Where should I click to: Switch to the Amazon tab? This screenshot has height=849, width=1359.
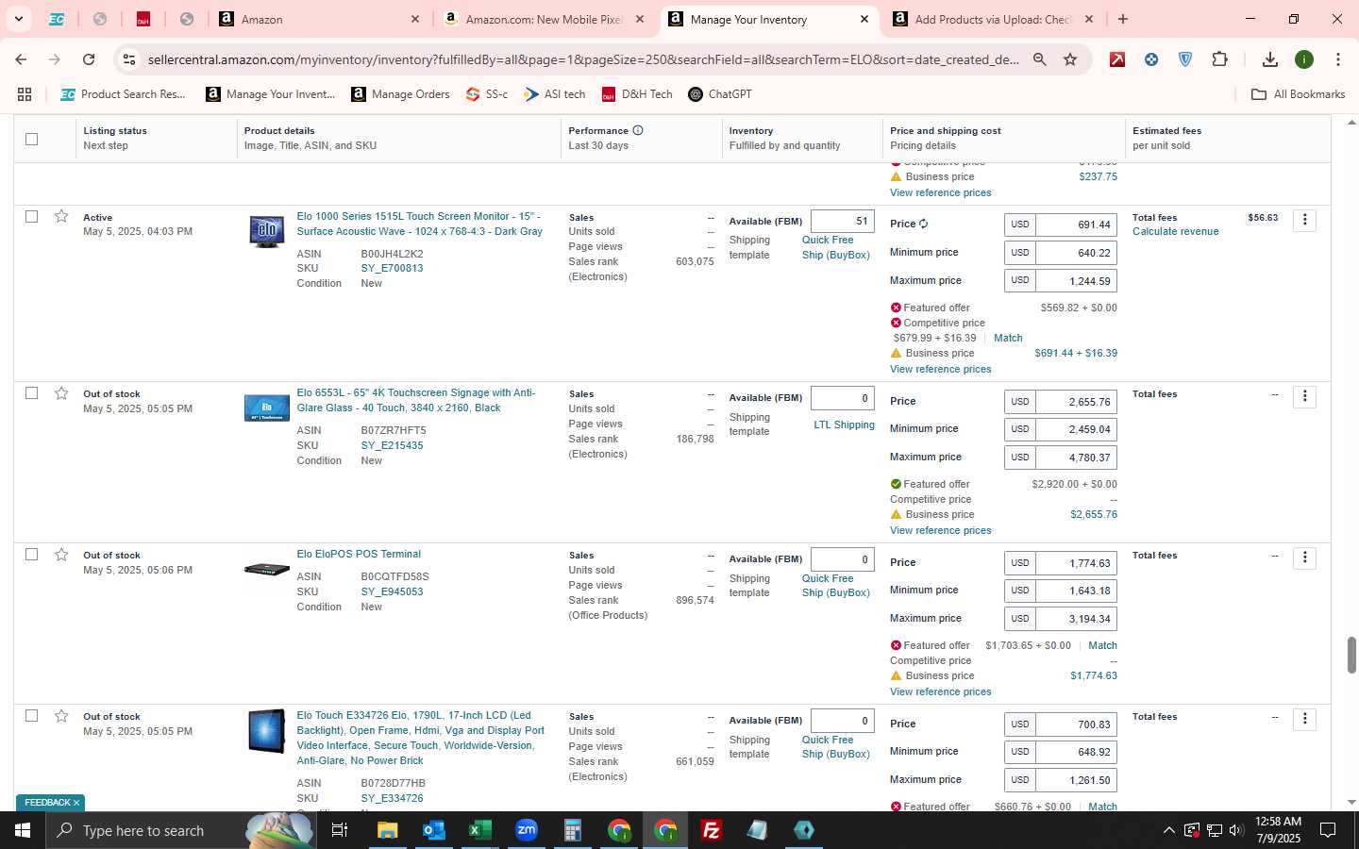point(321,19)
